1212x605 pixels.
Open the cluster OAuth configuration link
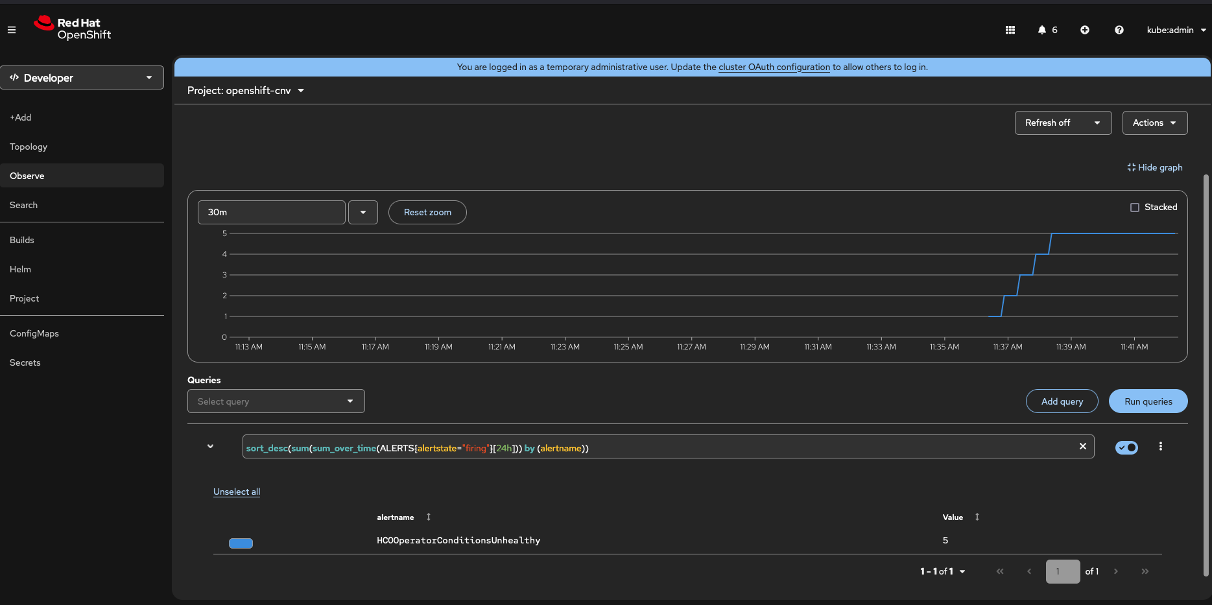(x=774, y=67)
